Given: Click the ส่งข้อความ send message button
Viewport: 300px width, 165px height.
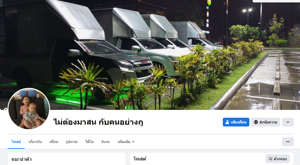Looking at the screenshot, I should point(266,122).
